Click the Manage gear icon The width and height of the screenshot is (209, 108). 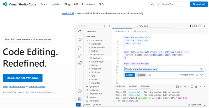click(80, 99)
